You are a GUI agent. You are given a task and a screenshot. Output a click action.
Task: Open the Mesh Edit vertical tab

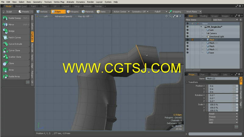(32, 47)
